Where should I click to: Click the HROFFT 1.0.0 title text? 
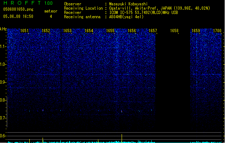28,3
